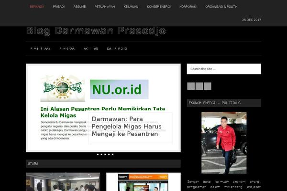
Task: Select the KEILMUAN menu item
Action: (x=131, y=7)
